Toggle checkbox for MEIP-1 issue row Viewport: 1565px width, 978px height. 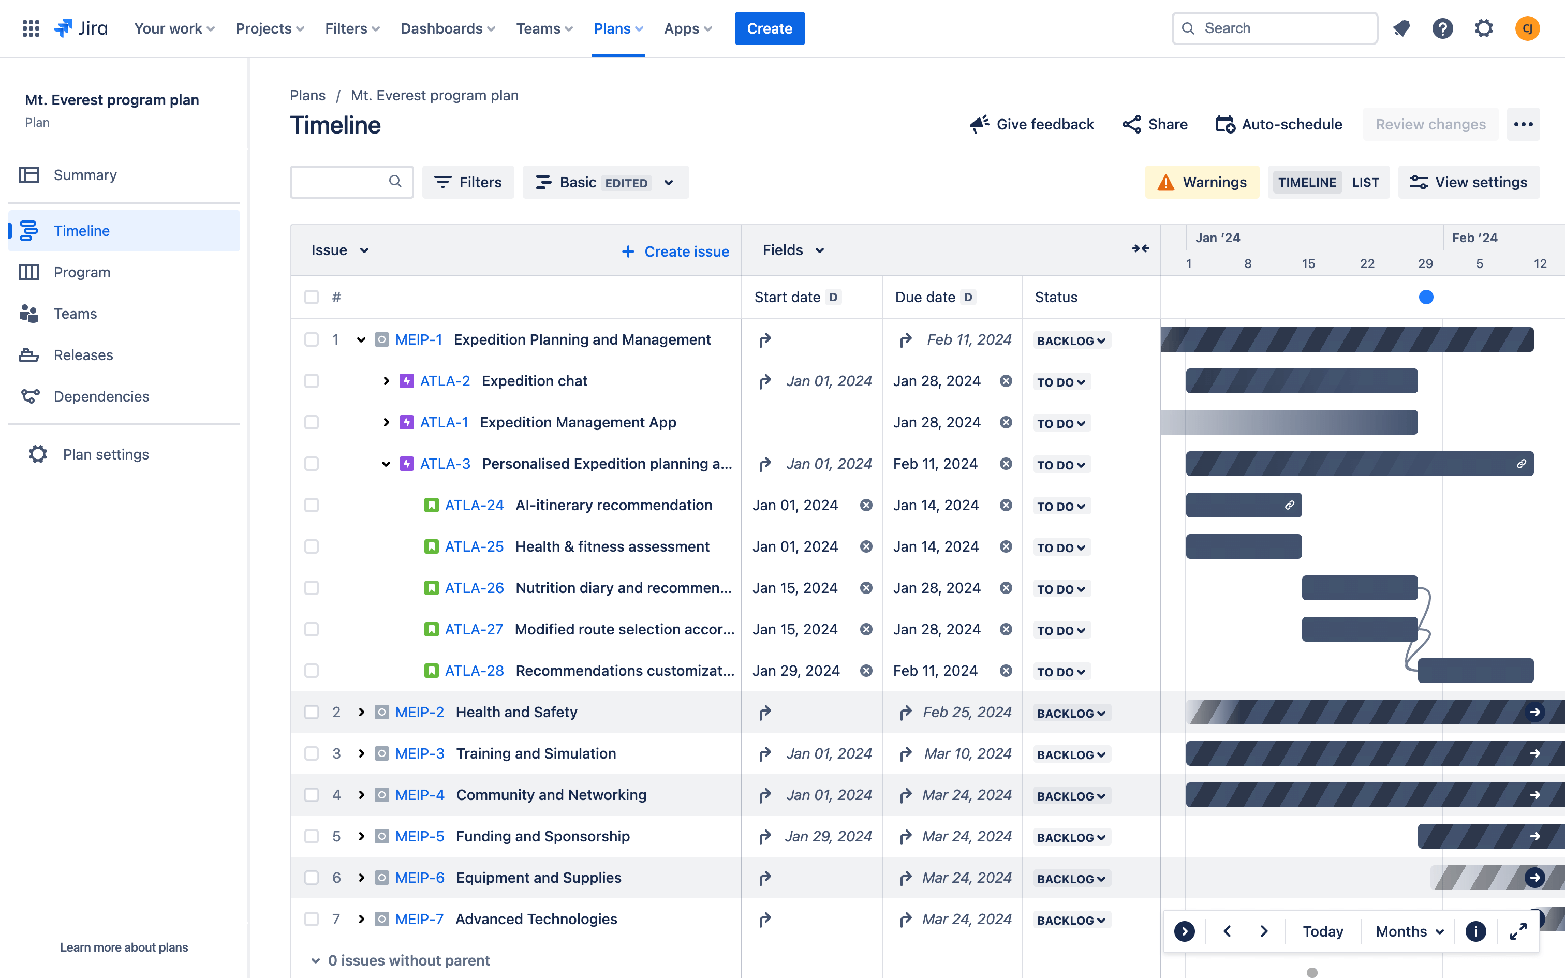(311, 339)
